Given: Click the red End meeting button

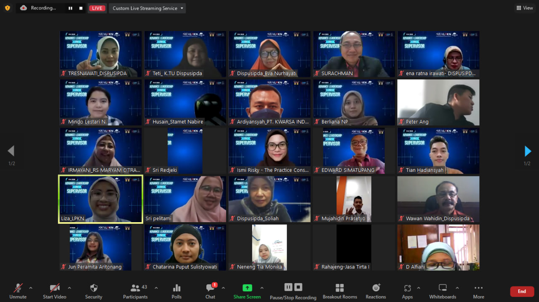Looking at the screenshot, I should coord(522,291).
